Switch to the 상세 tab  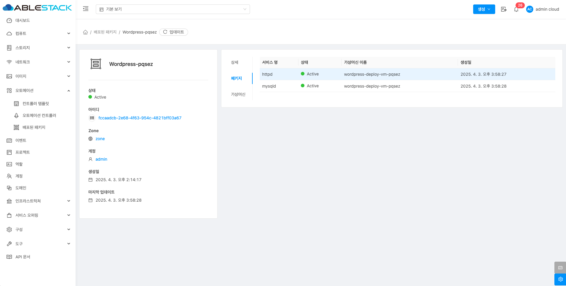point(235,62)
